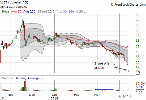Click the final red volume spike bar
The width and height of the screenshot is (146, 100).
click(128, 89)
